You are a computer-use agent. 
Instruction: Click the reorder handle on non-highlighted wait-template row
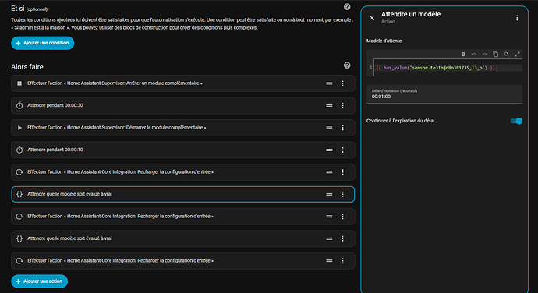tap(329, 238)
